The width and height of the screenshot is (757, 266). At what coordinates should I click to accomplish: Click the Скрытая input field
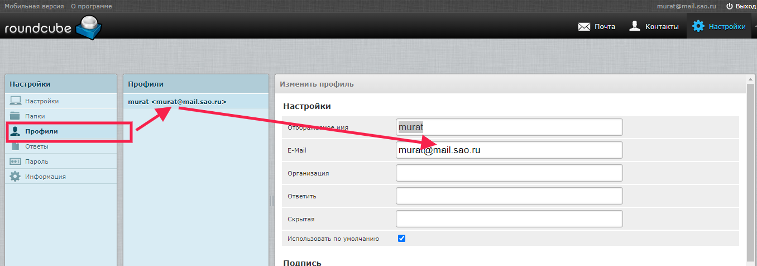(509, 219)
